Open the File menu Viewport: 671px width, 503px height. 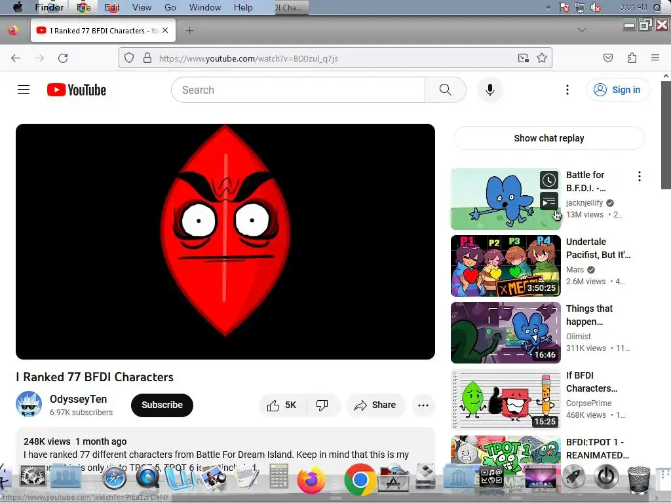pos(84,7)
